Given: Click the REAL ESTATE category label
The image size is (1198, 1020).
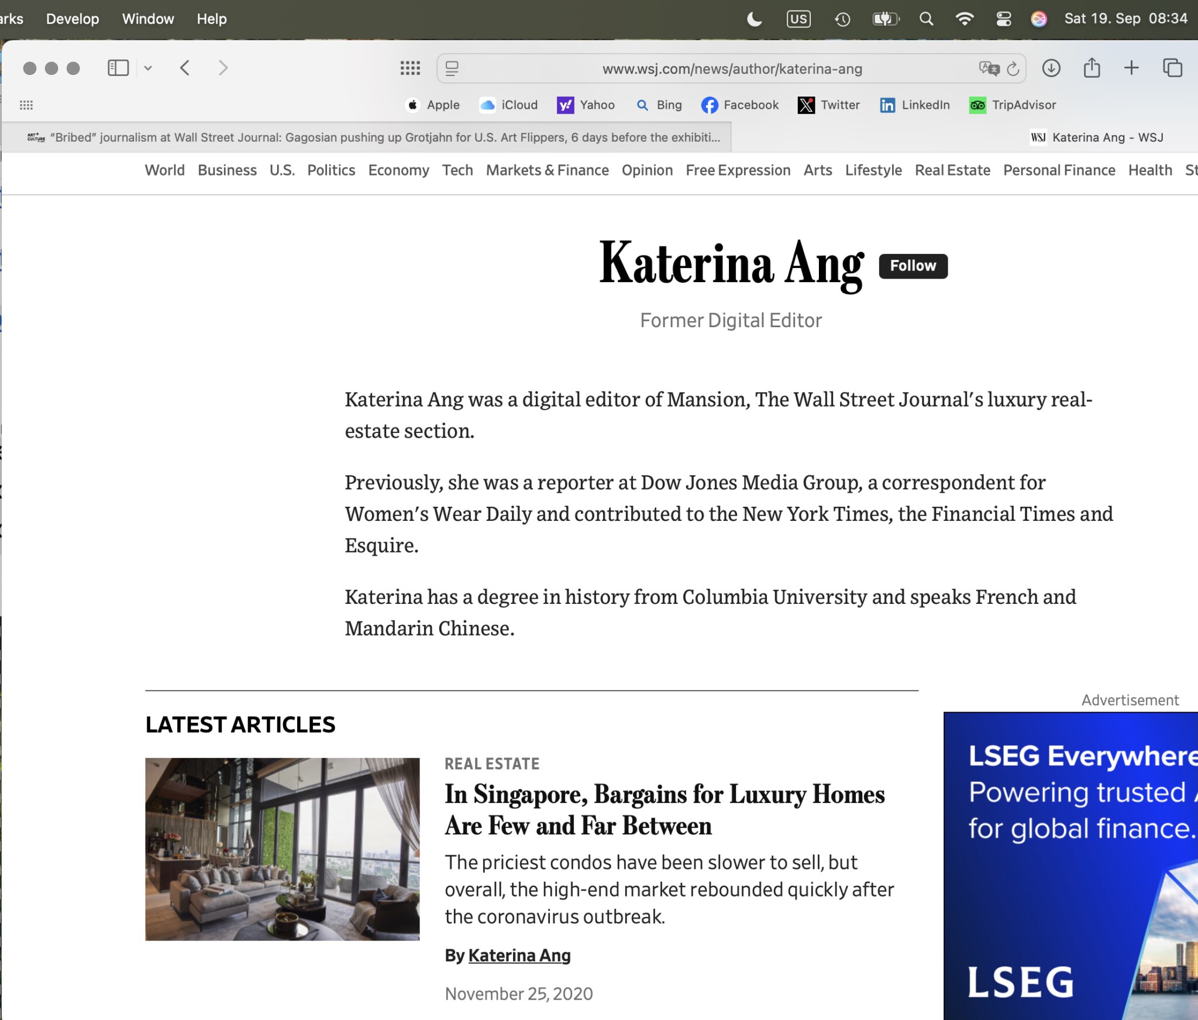Looking at the screenshot, I should (x=492, y=764).
